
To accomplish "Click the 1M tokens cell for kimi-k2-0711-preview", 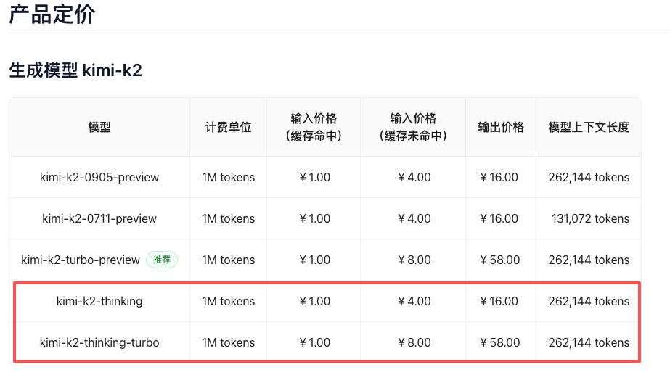I will point(228,218).
